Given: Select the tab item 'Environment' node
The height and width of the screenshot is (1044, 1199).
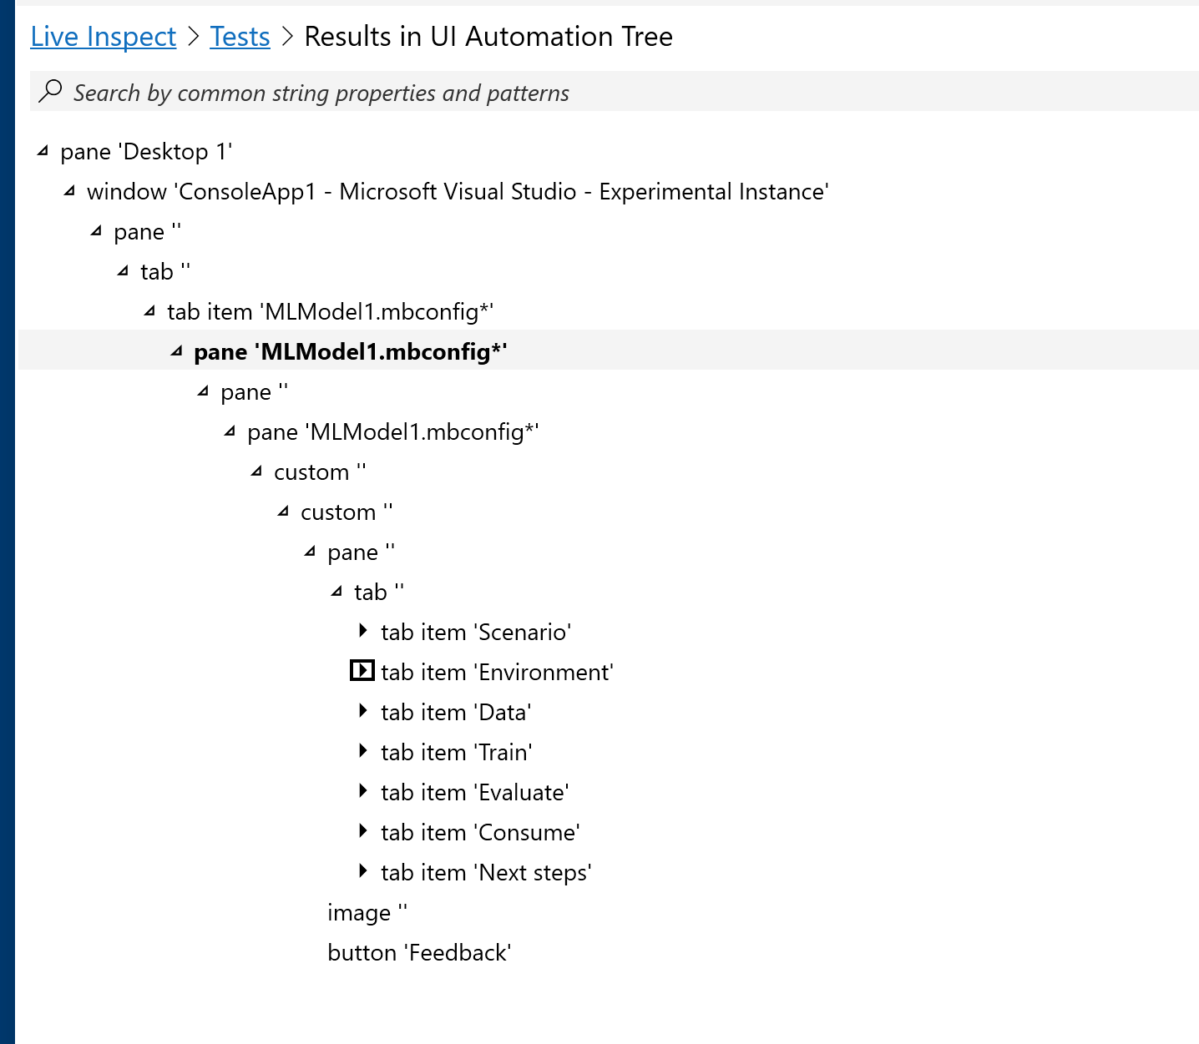Looking at the screenshot, I should coord(497,671).
